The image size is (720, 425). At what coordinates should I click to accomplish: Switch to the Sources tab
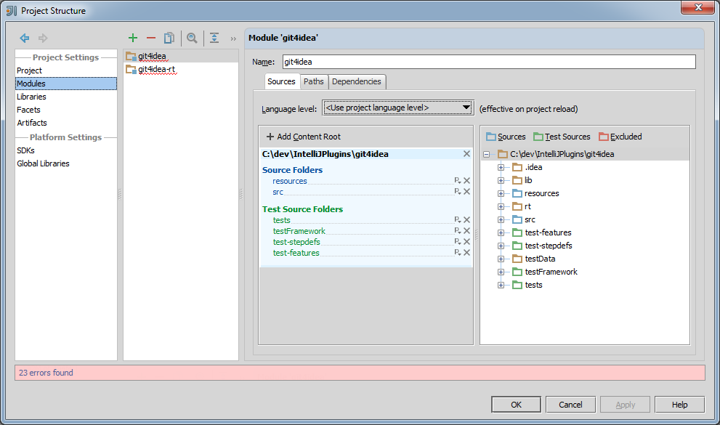[281, 81]
